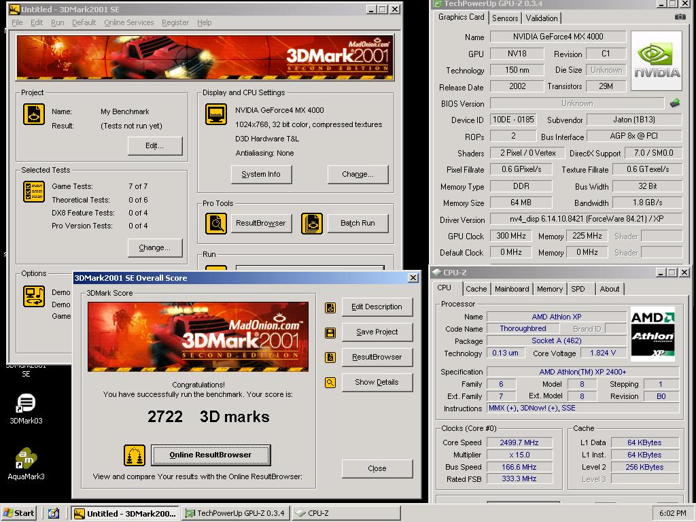Screen dimensions: 696x522
Task: Click the magnifier icon beside Show Details
Action: [x=330, y=383]
